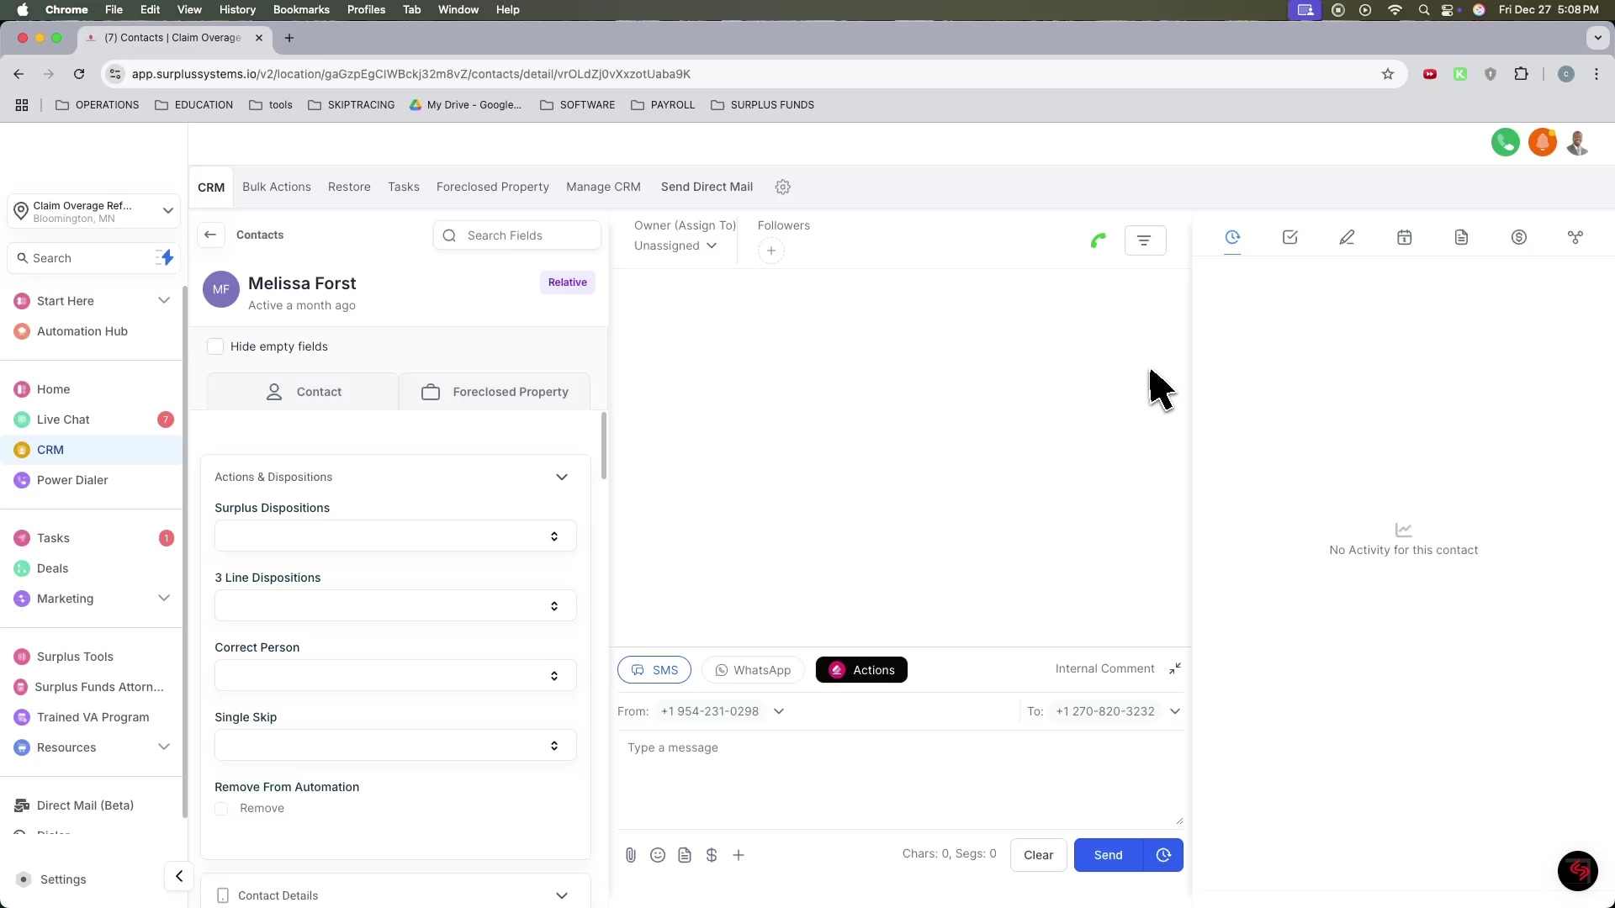
Task: Open the Surplus Dispositions dropdown
Action: tap(395, 536)
